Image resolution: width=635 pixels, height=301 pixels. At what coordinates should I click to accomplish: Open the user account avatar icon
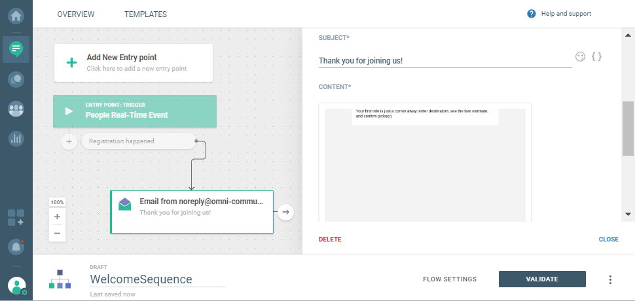tap(16, 285)
